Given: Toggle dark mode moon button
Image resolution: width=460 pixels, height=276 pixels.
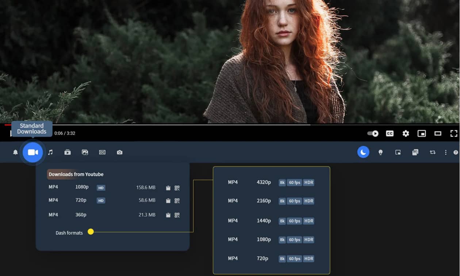Looking at the screenshot, I should tap(363, 152).
